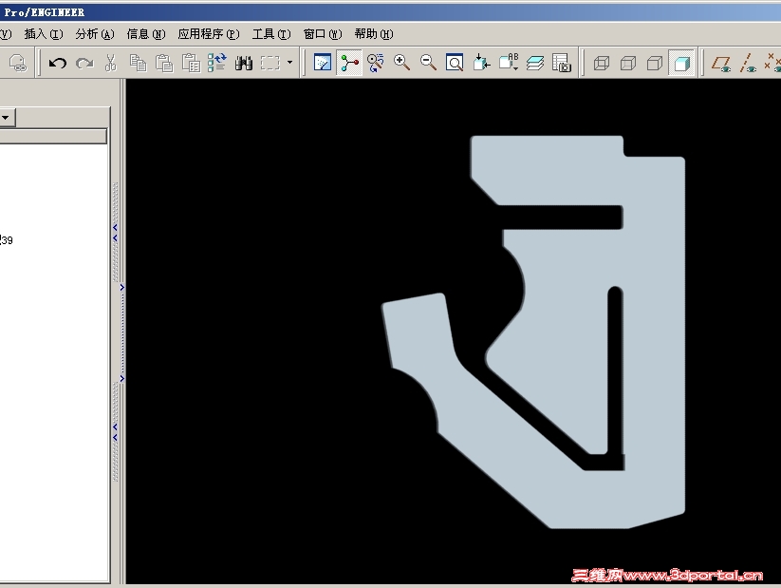Open the Layers icon
Screen dimensions: 781x588
(535, 63)
